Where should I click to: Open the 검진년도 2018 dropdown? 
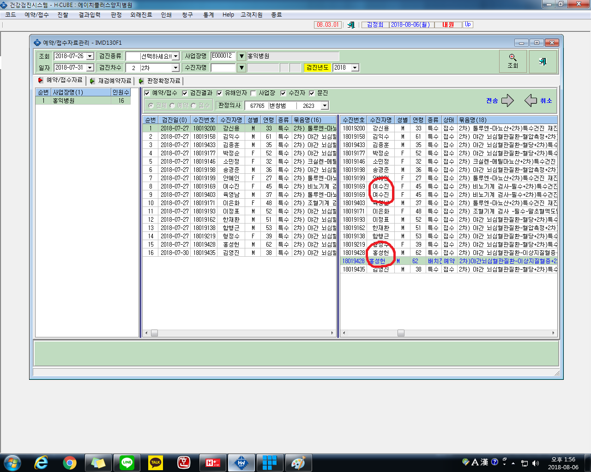coord(355,68)
